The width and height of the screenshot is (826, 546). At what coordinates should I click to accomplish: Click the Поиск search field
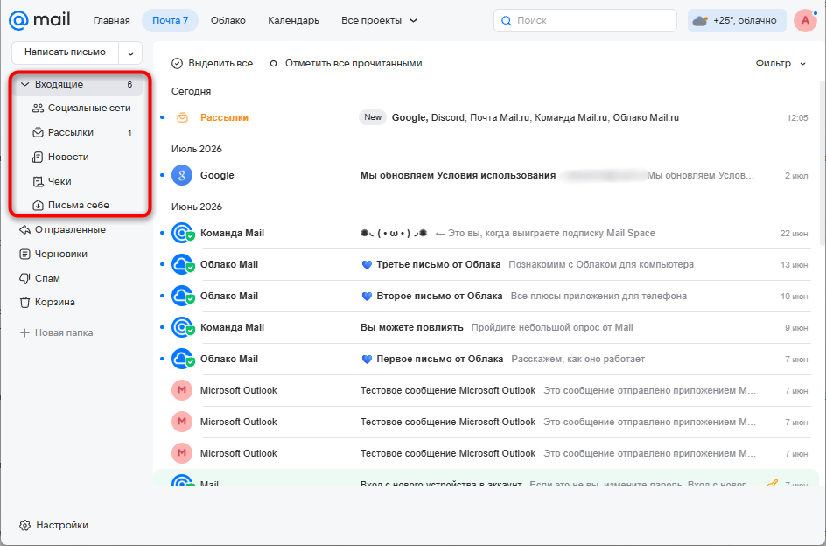pyautogui.click(x=585, y=20)
